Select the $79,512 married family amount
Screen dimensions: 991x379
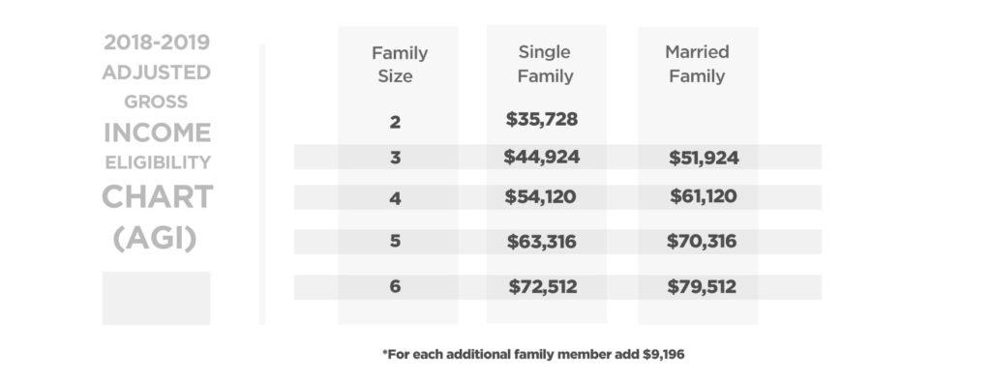pos(702,287)
